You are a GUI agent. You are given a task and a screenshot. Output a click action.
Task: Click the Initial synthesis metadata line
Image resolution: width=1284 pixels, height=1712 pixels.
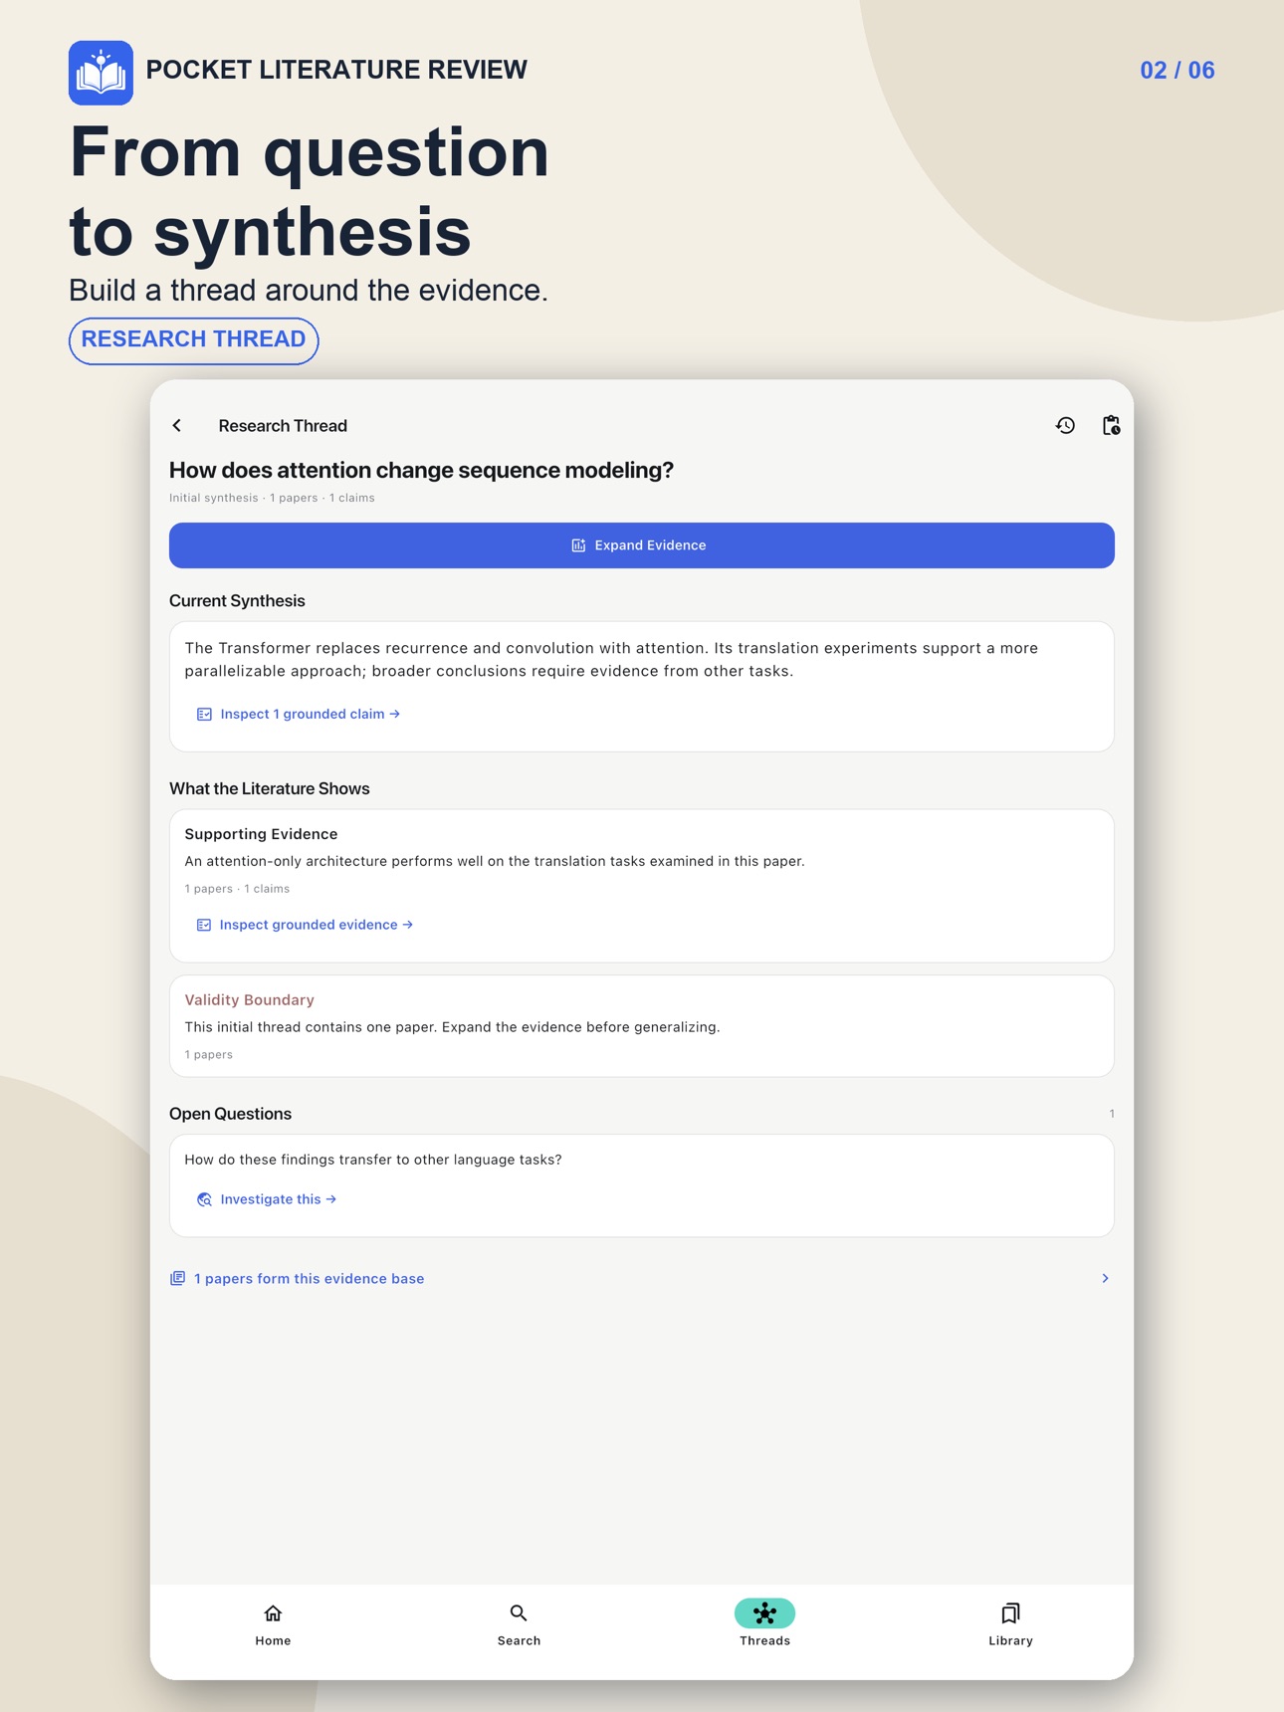tap(272, 499)
